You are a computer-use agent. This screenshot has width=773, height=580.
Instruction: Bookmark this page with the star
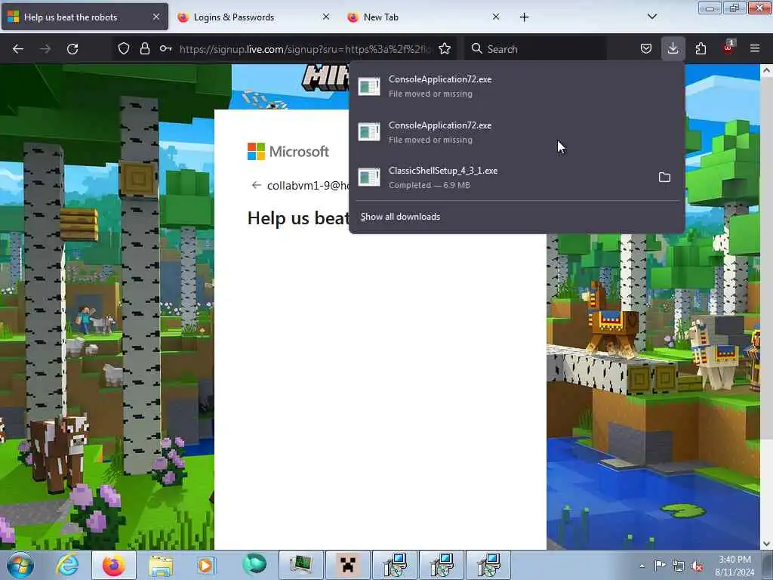[445, 48]
